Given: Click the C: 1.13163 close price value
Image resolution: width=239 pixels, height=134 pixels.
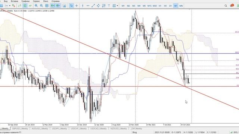Looking at the screenshot, I should (212, 133).
